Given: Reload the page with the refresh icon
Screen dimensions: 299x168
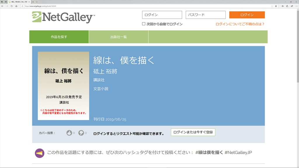Looking at the screenshot, I should [12, 6].
